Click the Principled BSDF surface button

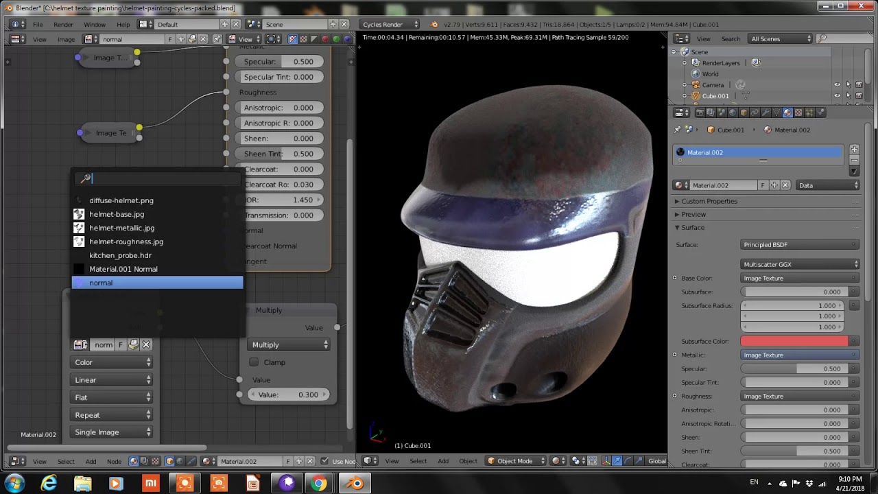pos(800,245)
